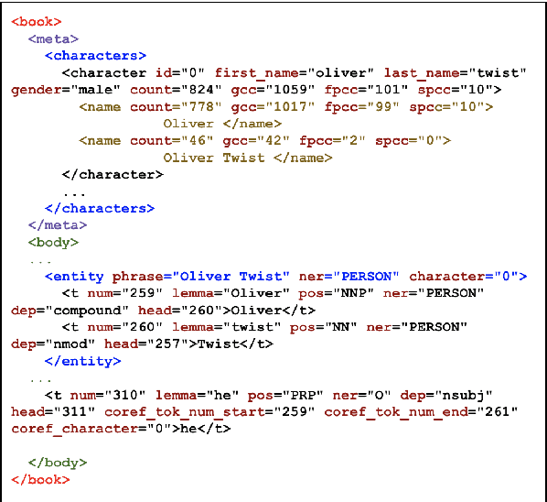Click the head="260" attribute

point(180,310)
